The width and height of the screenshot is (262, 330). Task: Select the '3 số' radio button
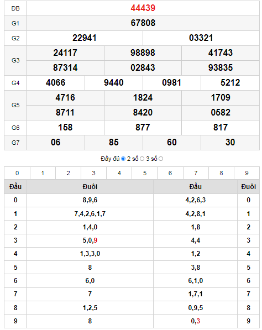(x=161, y=159)
